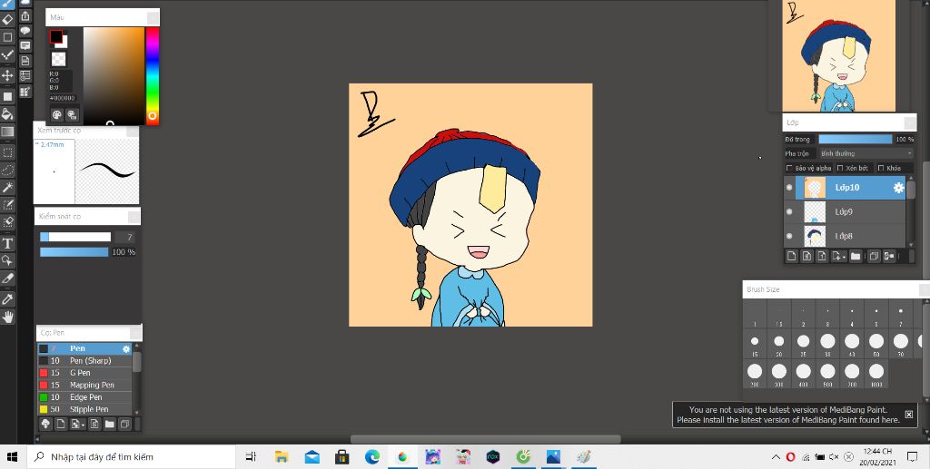Toggle visibility of layer Lớp10
This screenshot has width=930, height=469.
[x=789, y=188]
